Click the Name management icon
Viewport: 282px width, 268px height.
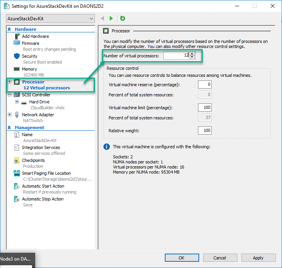coord(16,135)
